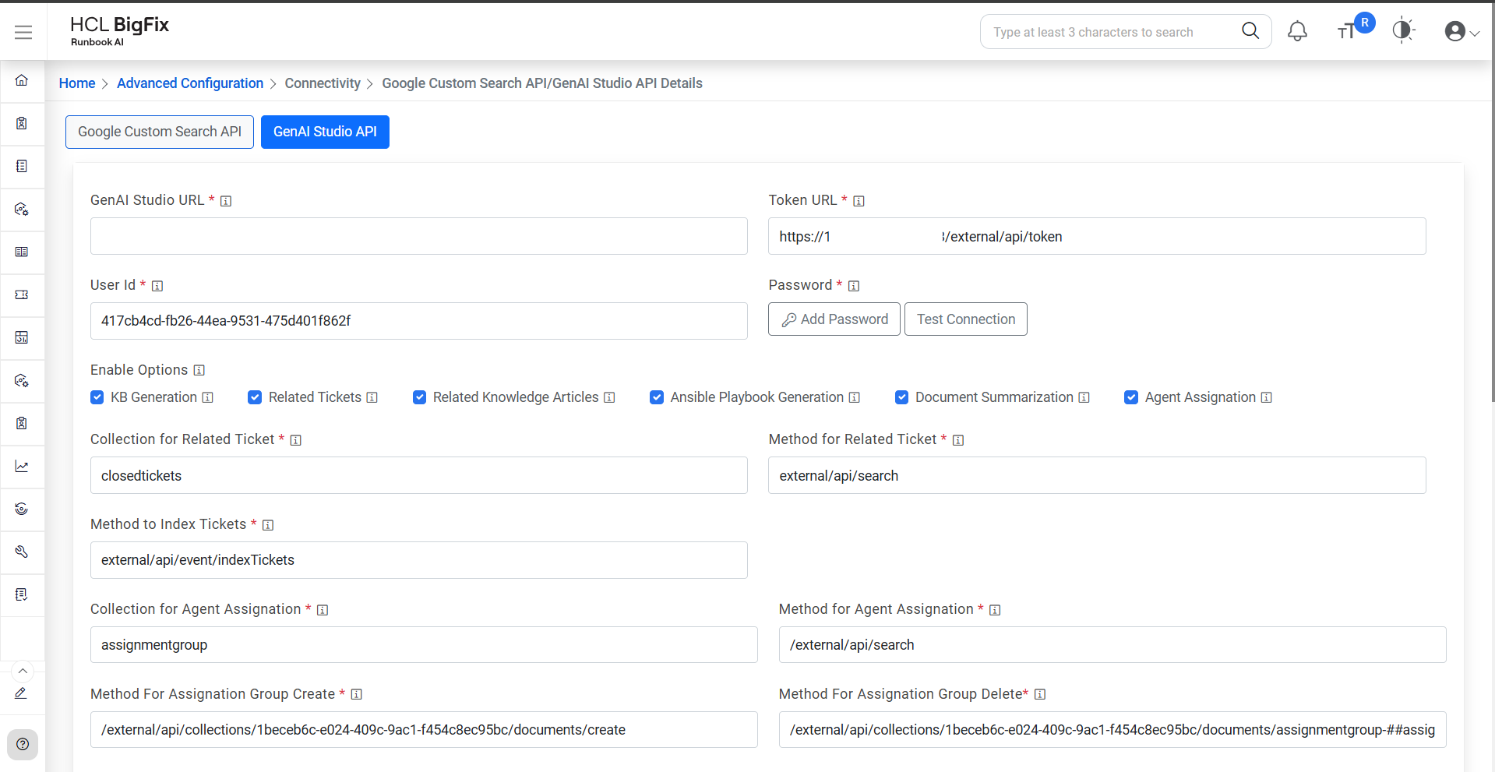Click the notifications bell icon
Screen dimensions: 1495x772
tap(1297, 31)
